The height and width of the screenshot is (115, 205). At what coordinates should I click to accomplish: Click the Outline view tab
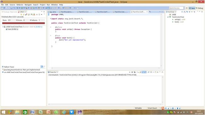171,12
